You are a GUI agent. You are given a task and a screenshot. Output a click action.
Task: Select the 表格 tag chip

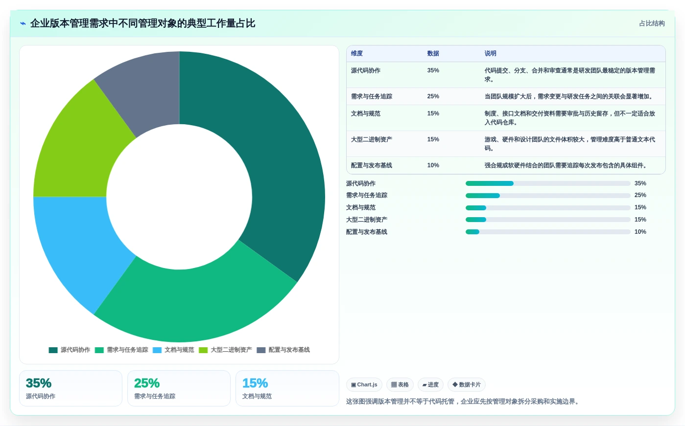pyautogui.click(x=400, y=385)
